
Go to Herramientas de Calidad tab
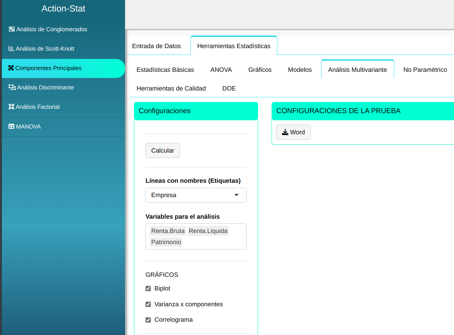coord(171,88)
